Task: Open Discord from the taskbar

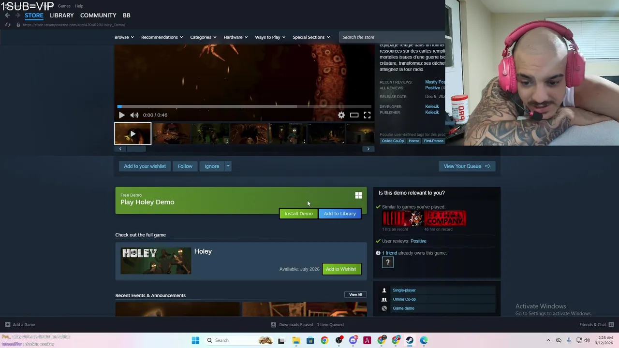Action: pyautogui.click(x=353, y=340)
